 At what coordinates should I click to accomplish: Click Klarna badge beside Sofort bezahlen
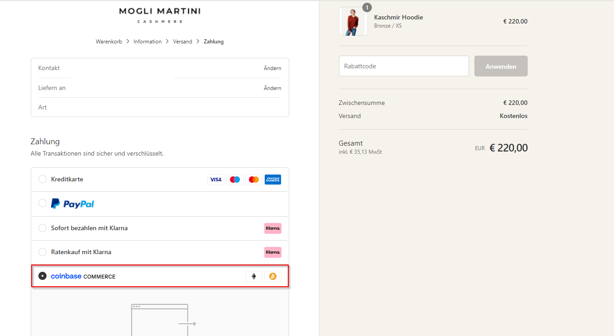click(x=273, y=228)
